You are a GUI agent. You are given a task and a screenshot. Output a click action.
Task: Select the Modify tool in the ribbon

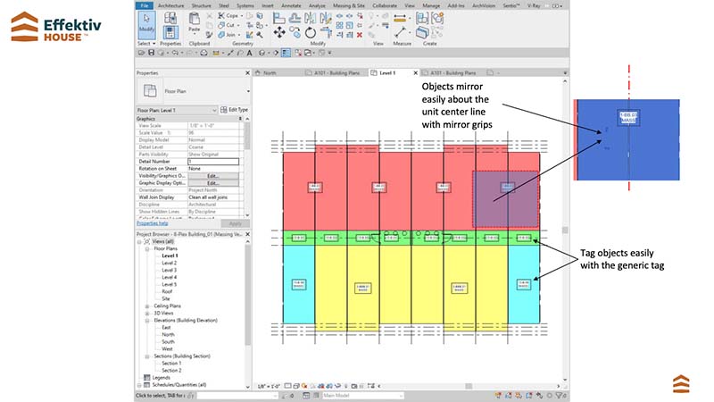145,25
